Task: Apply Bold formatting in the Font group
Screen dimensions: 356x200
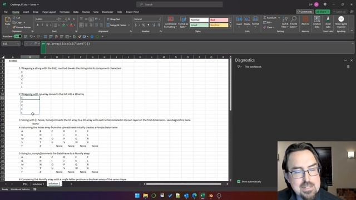Action: [37, 25]
